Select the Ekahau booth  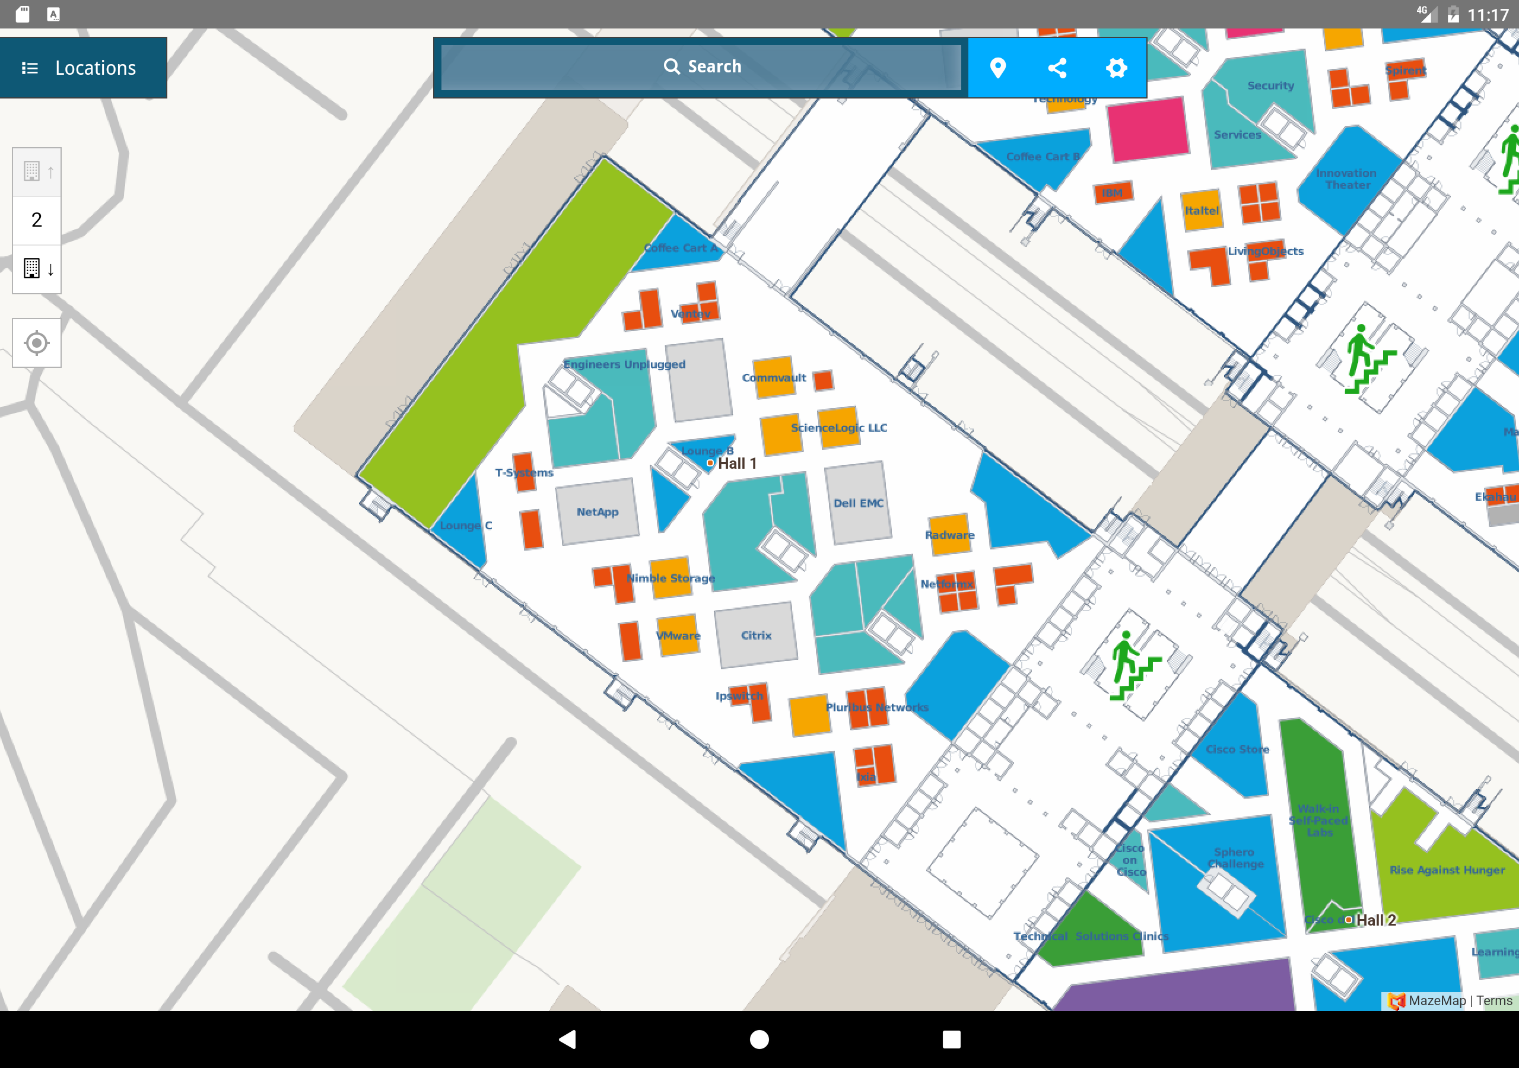(1499, 496)
